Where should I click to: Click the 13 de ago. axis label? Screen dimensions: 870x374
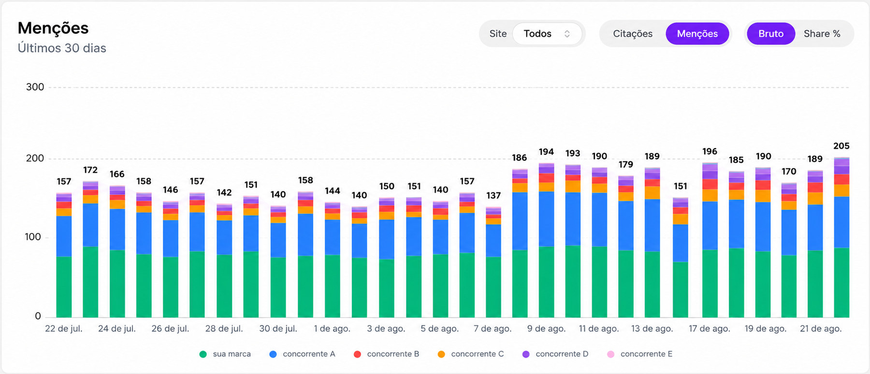point(652,329)
